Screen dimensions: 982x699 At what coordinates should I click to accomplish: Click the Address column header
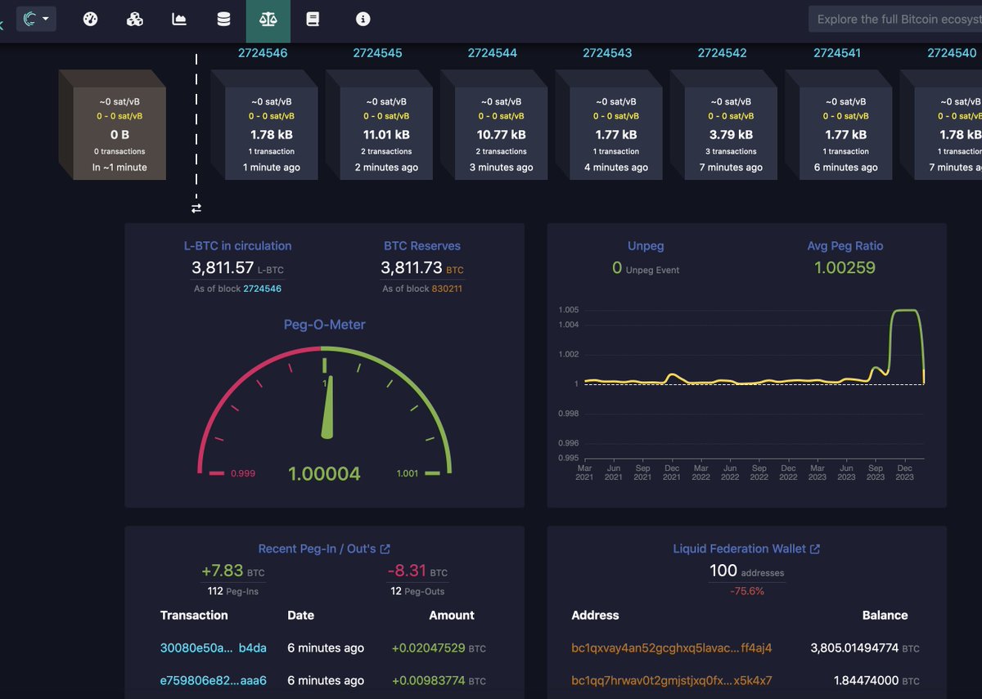595,616
